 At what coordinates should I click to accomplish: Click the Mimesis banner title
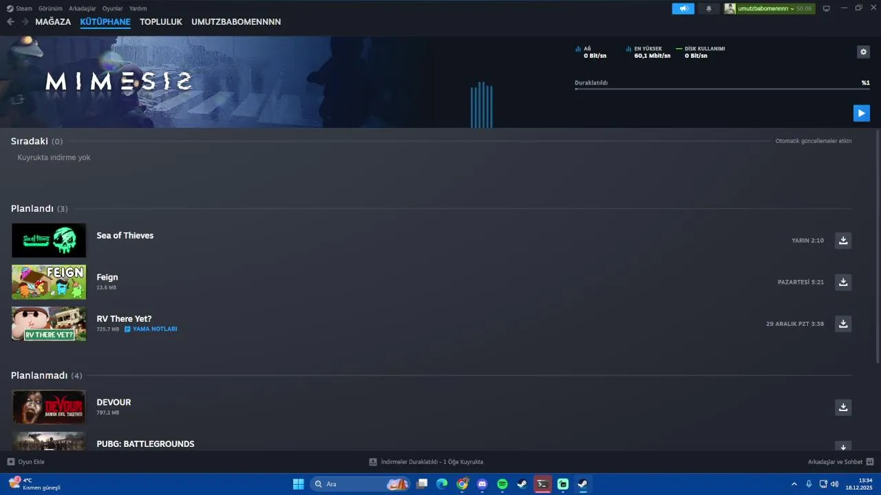pyautogui.click(x=118, y=82)
